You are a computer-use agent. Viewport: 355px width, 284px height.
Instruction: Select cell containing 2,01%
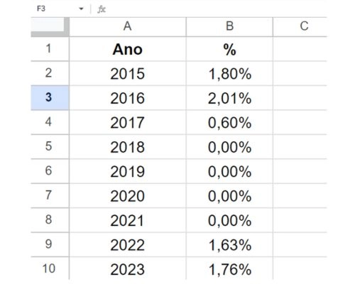(229, 98)
